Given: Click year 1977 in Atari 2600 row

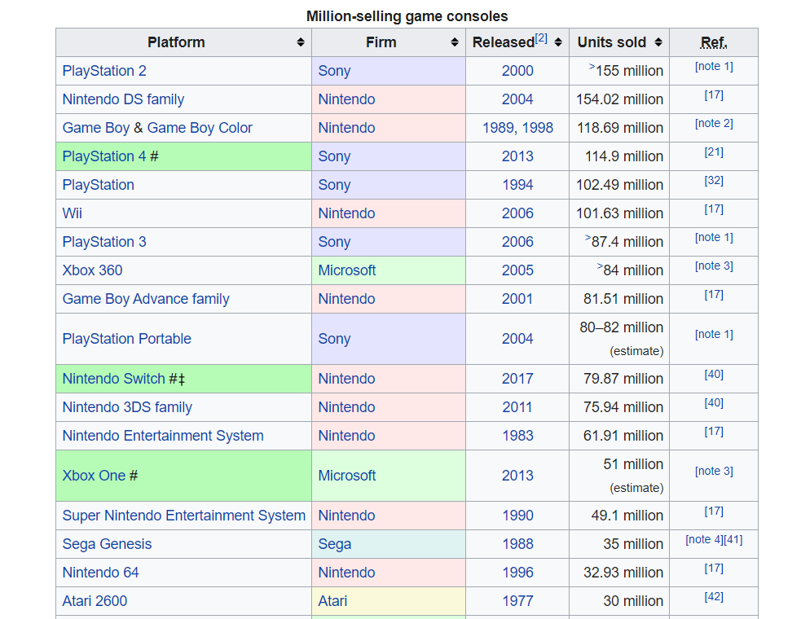Looking at the screenshot, I should click(517, 601).
